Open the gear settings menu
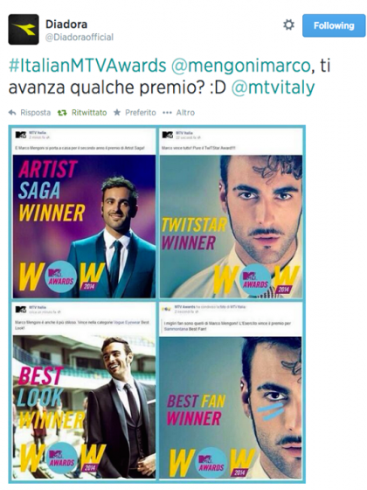This screenshot has height=490, width=367. pos(288,25)
